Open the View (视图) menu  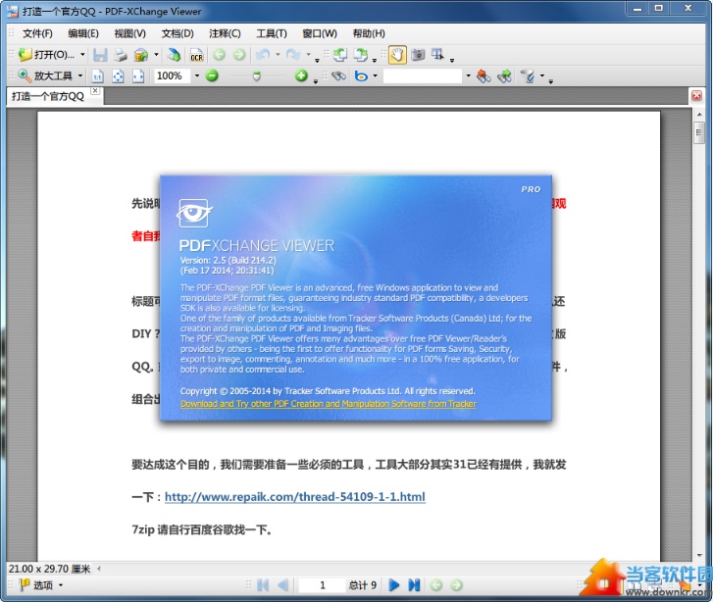(x=130, y=33)
